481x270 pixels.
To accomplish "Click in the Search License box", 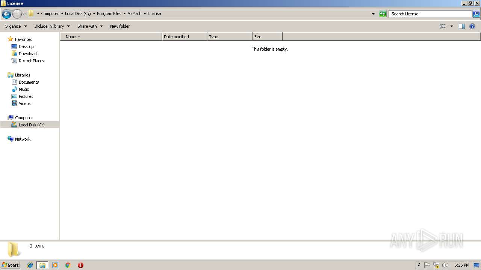I will (x=430, y=14).
